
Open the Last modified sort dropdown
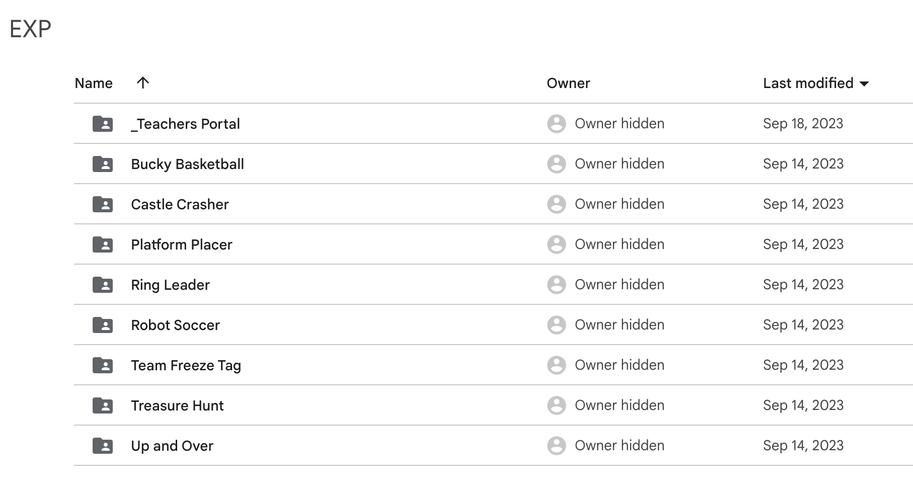(x=815, y=84)
